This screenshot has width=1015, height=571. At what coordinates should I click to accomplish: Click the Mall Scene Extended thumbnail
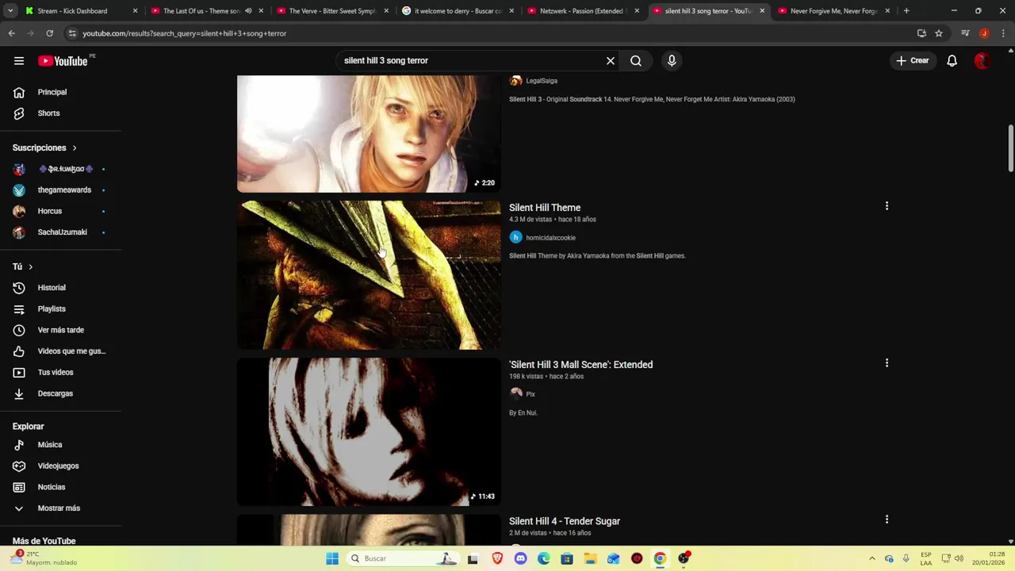pos(369,431)
